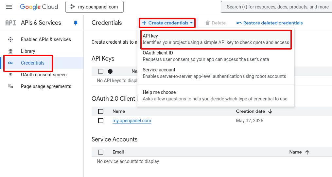Click the Google Cloud logo
Image resolution: width=332 pixels, height=177 pixels.
click(x=39, y=7)
